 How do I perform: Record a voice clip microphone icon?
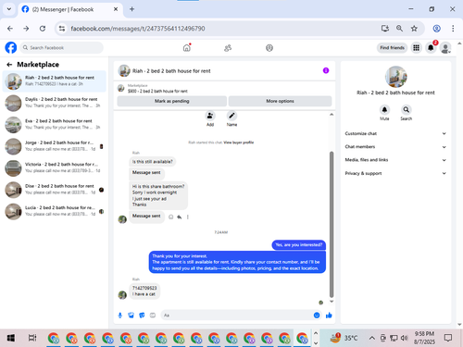pyautogui.click(x=120, y=316)
